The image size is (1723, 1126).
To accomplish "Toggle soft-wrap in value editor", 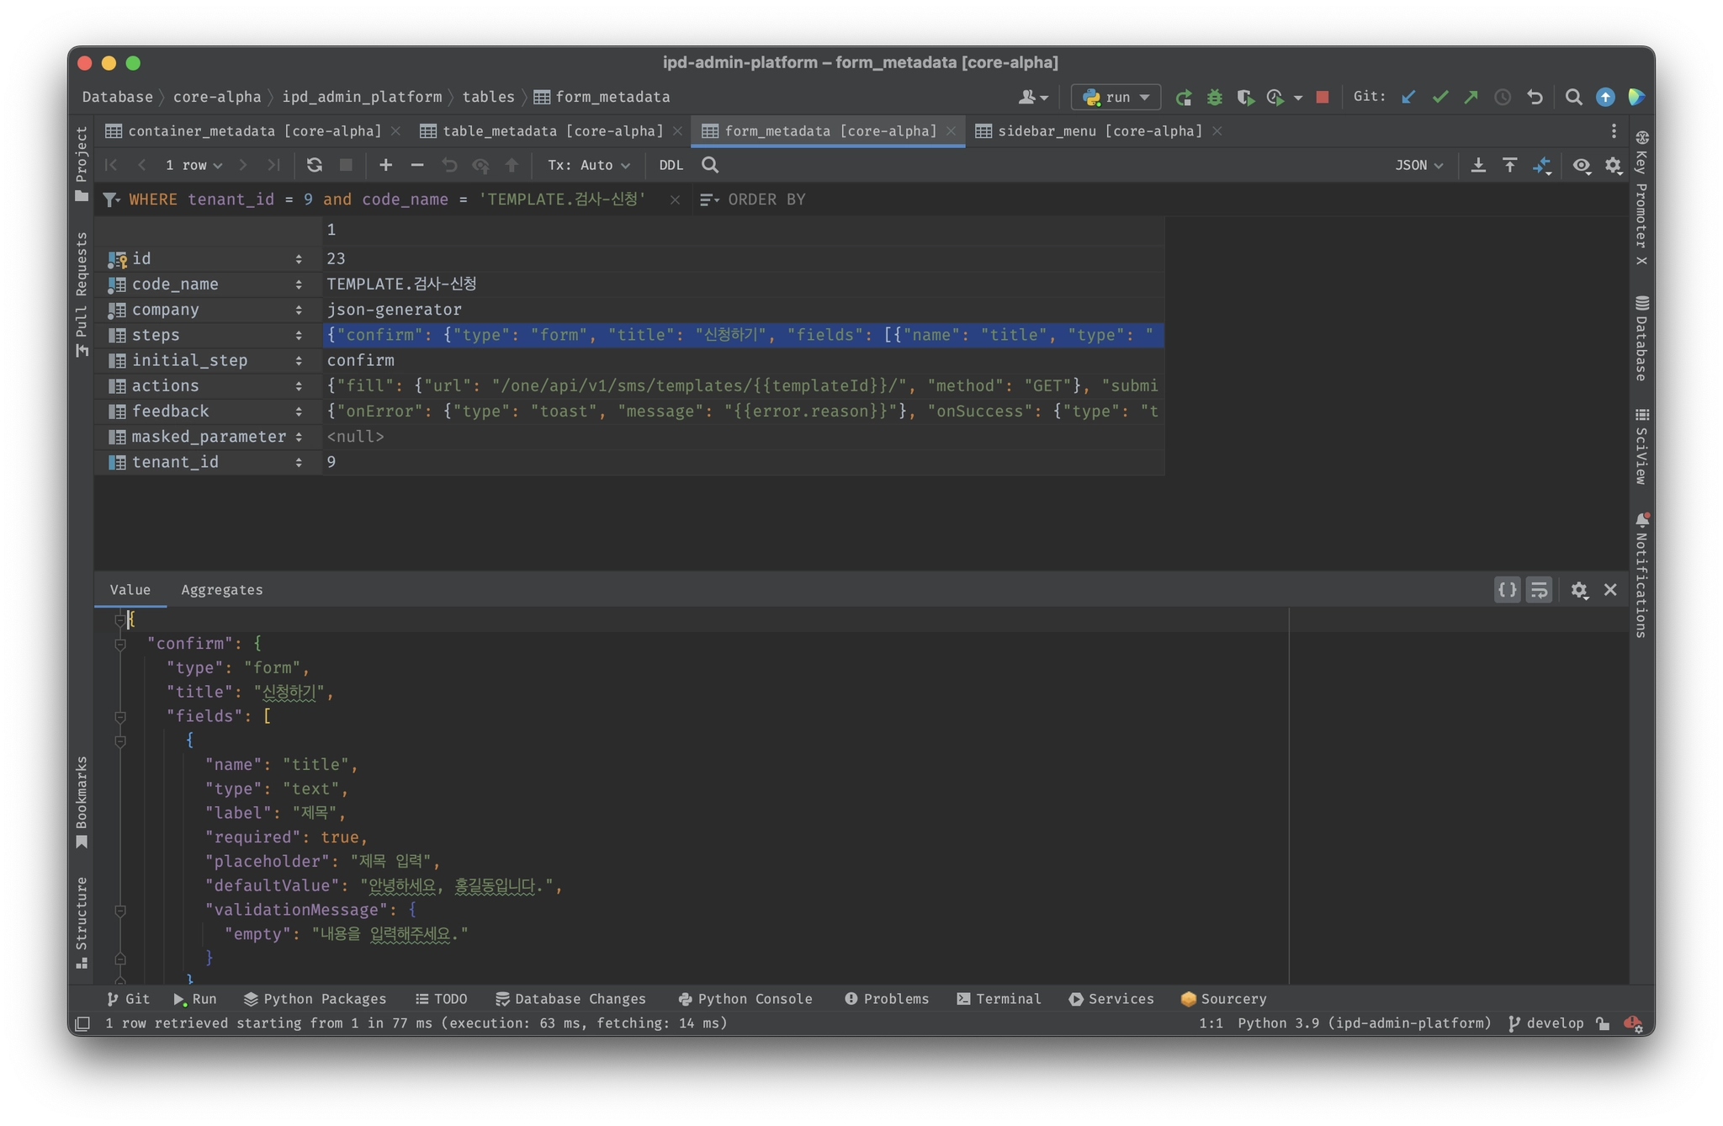I will click(x=1539, y=590).
